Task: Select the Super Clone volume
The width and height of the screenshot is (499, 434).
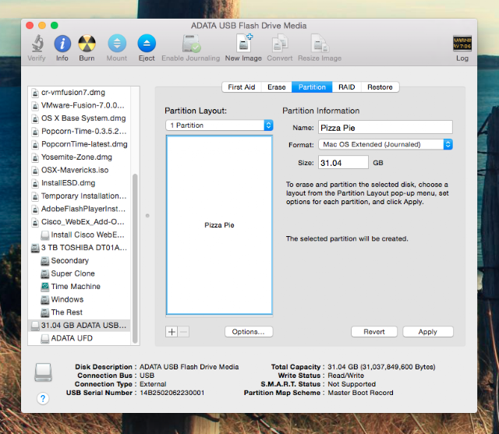Action: [80, 273]
